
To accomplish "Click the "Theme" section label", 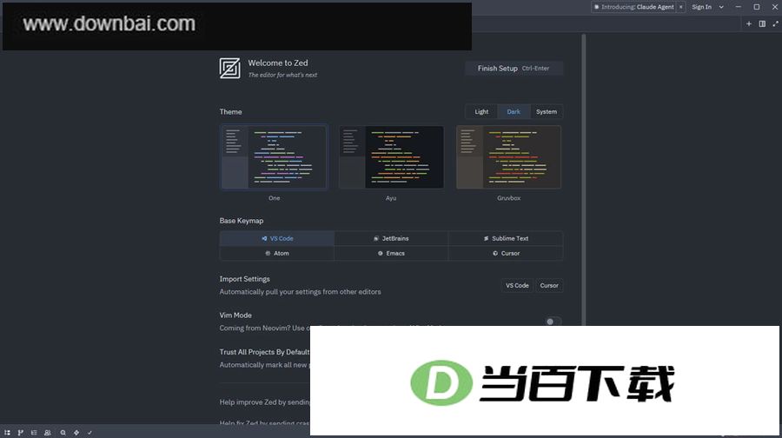I will coord(230,112).
